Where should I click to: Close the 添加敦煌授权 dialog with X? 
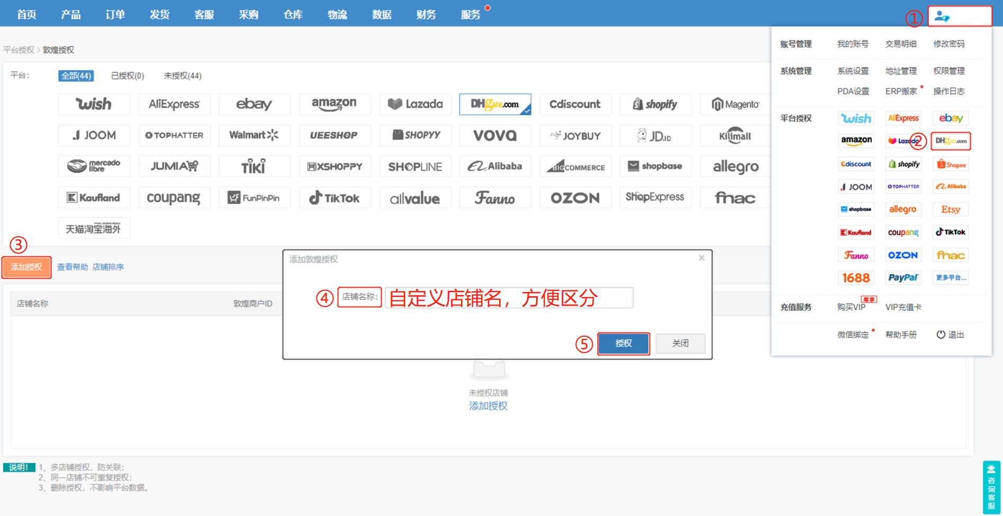[x=701, y=258]
